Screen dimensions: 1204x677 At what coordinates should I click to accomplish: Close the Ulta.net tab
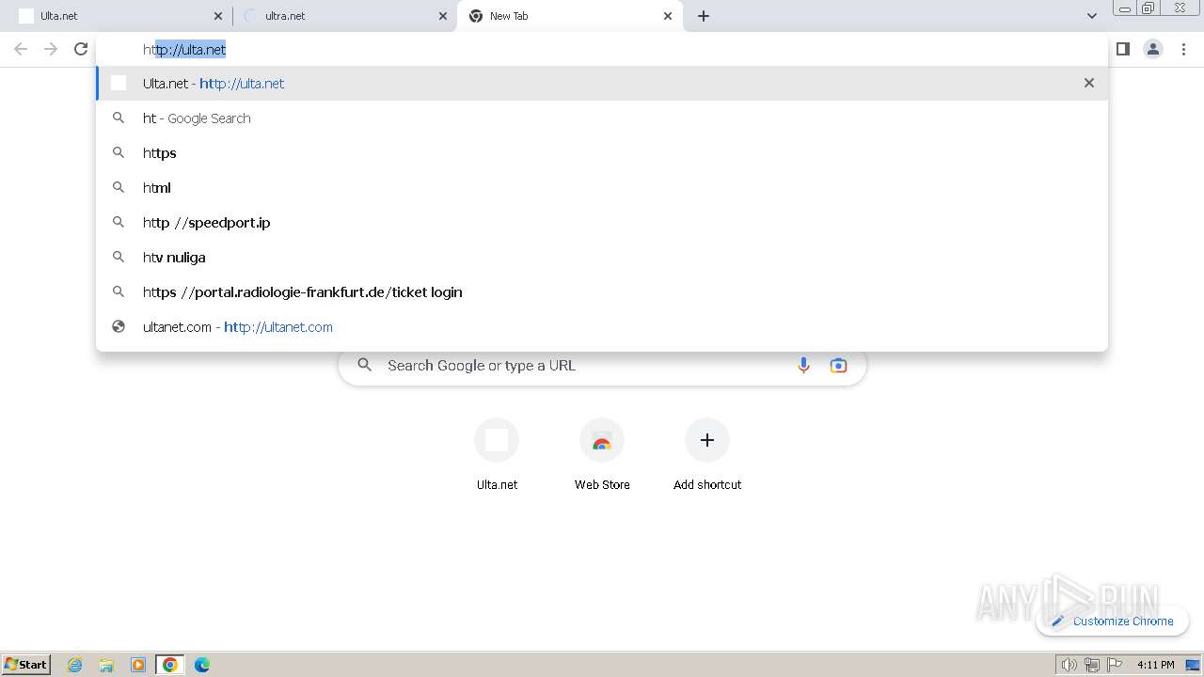(x=218, y=16)
